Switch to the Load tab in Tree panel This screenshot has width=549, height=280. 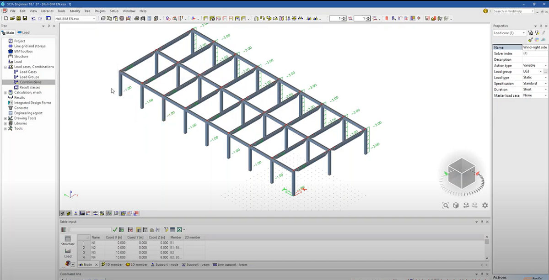24,32
